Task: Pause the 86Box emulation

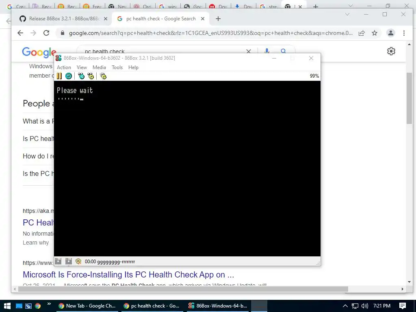Action: [x=59, y=76]
